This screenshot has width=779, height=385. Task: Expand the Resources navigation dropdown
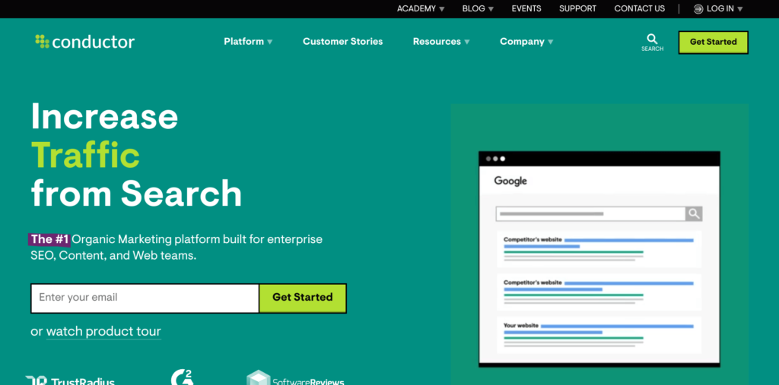[441, 42]
